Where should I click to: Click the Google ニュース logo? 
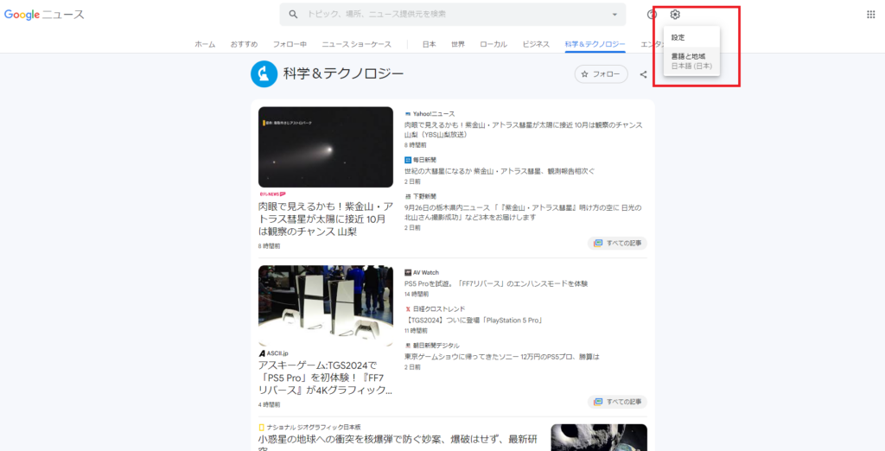44,15
